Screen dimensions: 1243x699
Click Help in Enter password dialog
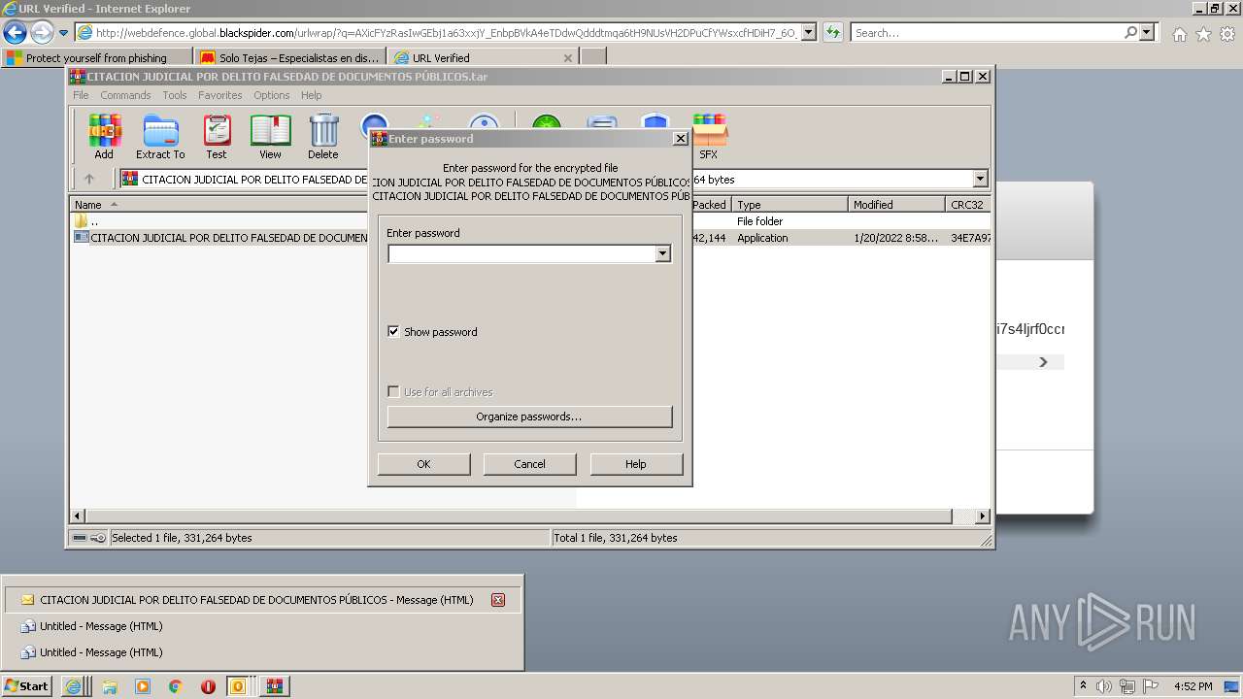tap(636, 464)
